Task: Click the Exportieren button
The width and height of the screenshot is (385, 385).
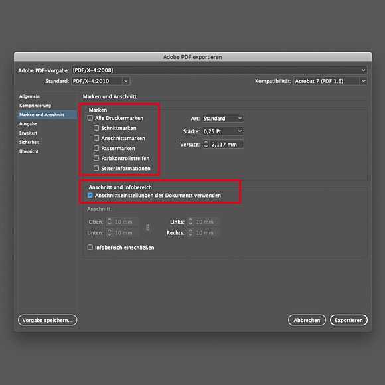Action: [348, 320]
